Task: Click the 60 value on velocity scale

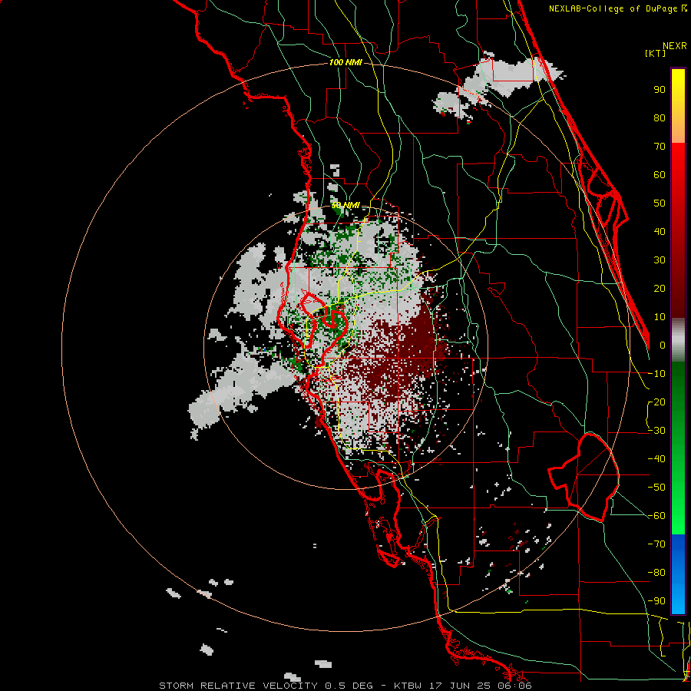Action: 660,174
